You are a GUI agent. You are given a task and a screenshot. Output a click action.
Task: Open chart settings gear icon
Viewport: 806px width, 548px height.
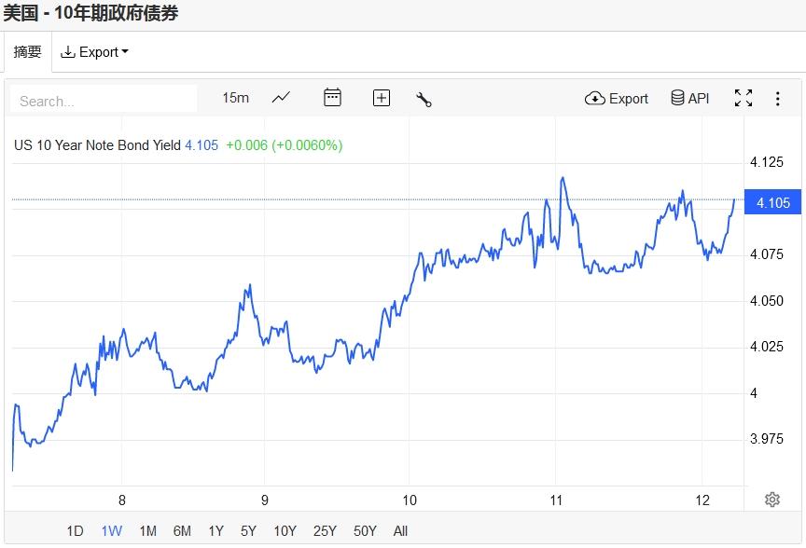click(772, 500)
